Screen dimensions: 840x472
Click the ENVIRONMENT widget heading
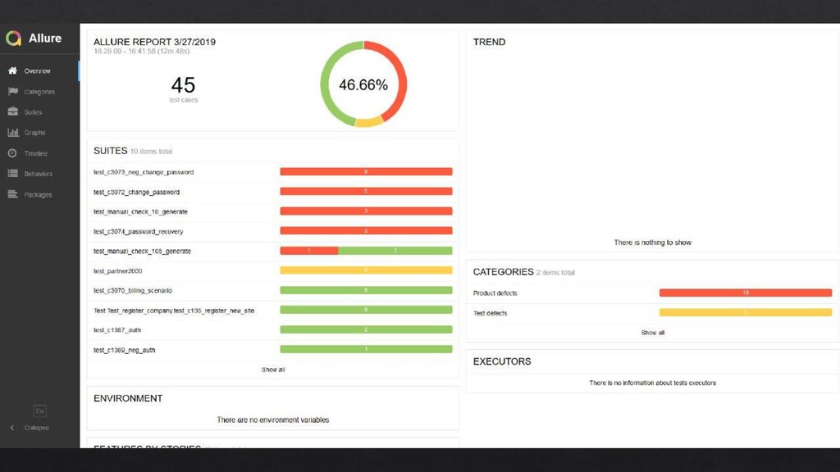tap(128, 398)
